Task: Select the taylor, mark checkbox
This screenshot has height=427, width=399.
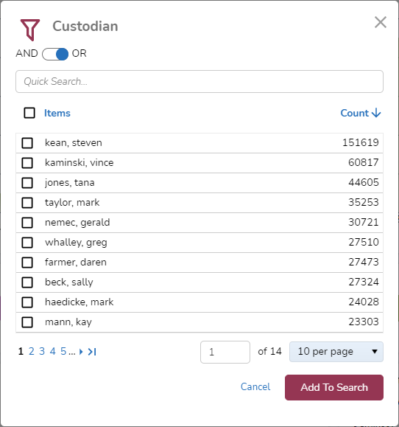Action: [x=27, y=203]
